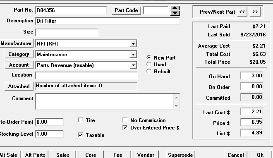Screen dimensions: 273x158
Task: Click the Comment scrollbar down arrow
Action: (x=176, y=105)
